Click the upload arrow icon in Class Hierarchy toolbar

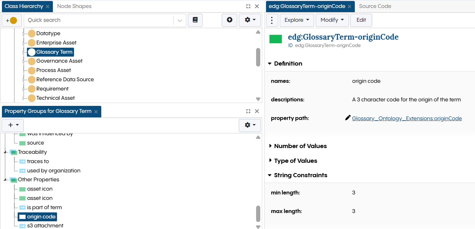coord(229,20)
